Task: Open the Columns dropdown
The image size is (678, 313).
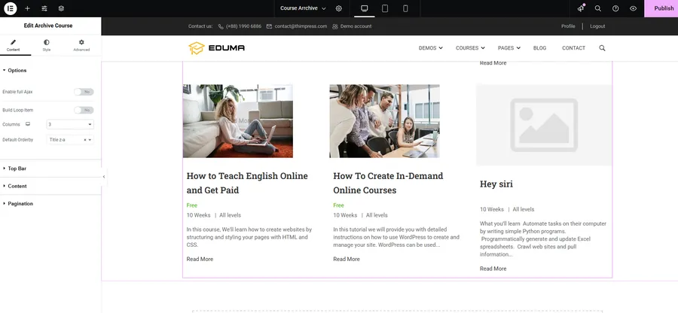Action: (x=70, y=124)
